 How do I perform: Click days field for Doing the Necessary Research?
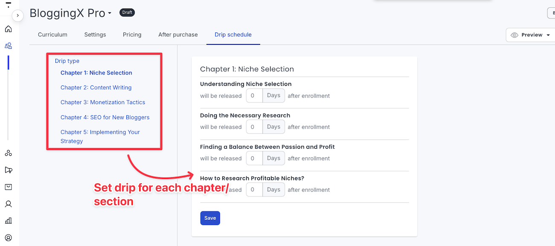tap(254, 127)
